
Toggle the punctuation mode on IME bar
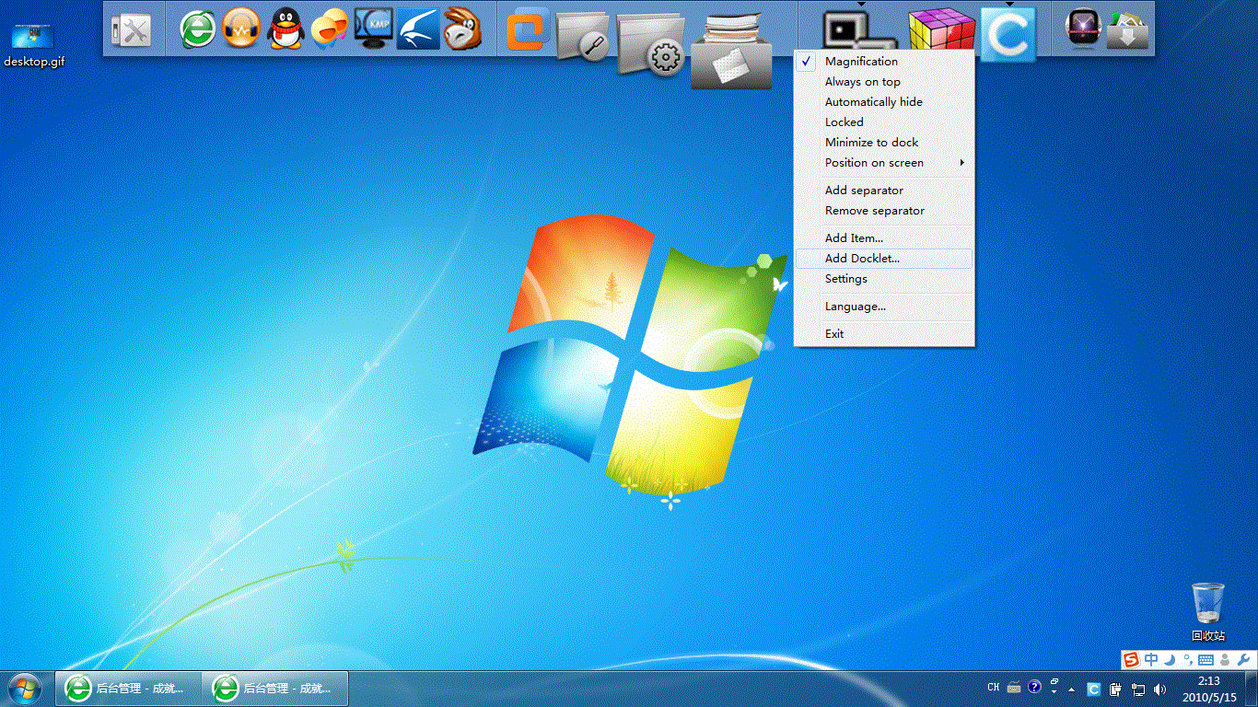coord(1189,659)
